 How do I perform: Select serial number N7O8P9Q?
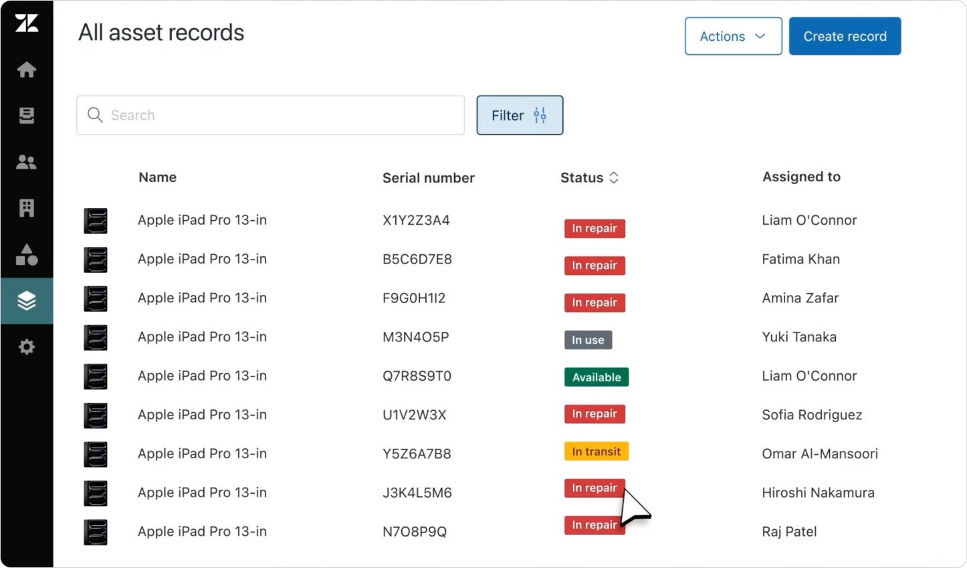click(415, 532)
